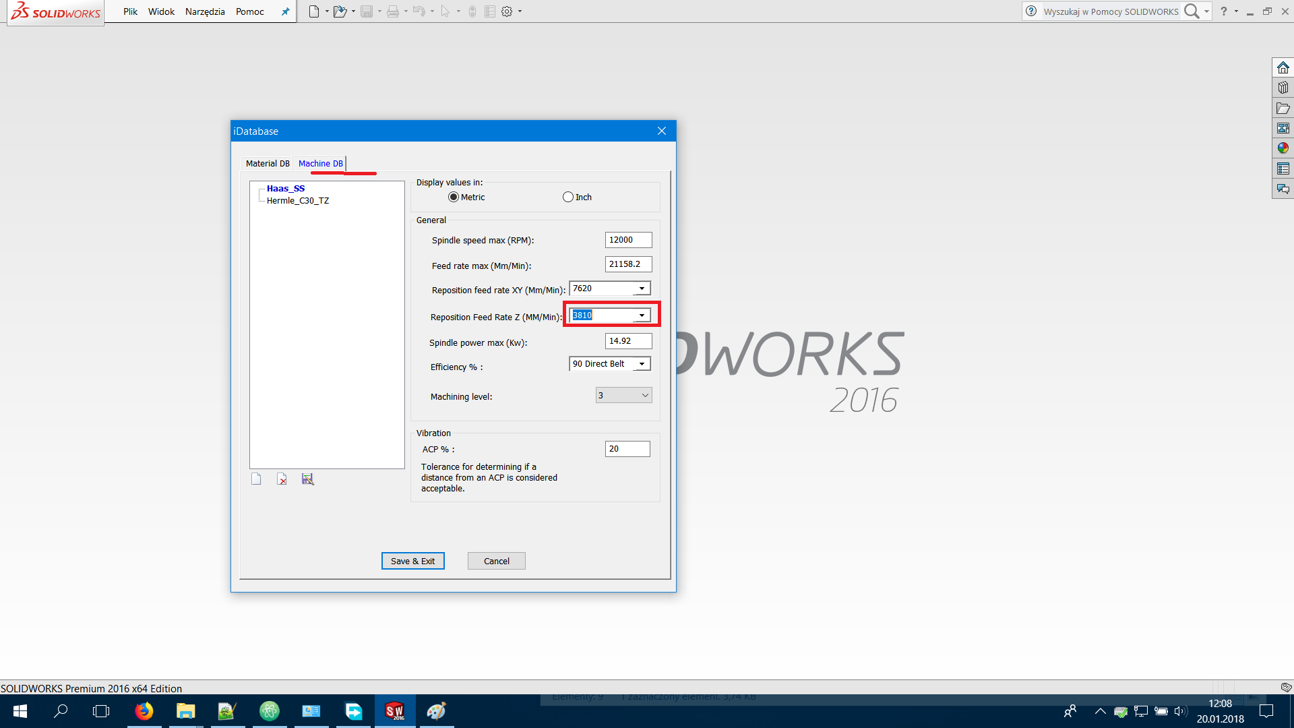Open Efficiency % dropdown
This screenshot has width=1294, height=728.
click(x=642, y=364)
